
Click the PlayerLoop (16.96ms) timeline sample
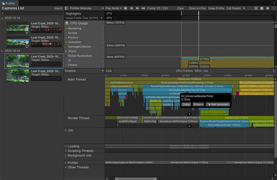(x=189, y=79)
